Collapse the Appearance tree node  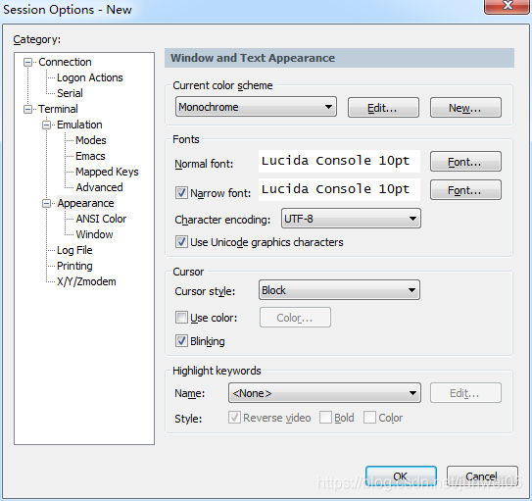point(46,203)
